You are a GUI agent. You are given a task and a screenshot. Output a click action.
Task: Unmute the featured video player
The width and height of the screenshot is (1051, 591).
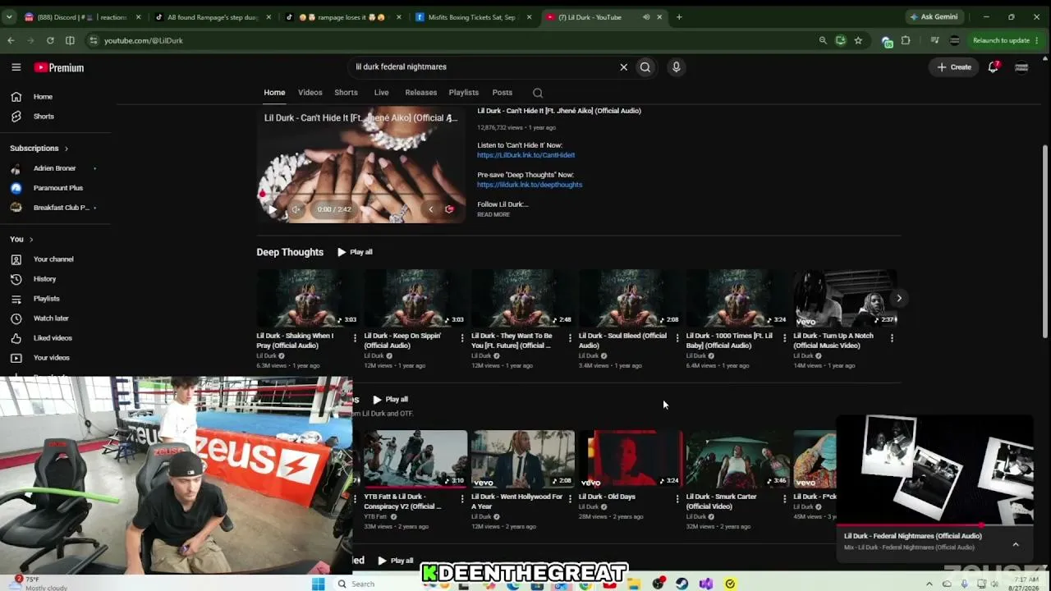296,209
